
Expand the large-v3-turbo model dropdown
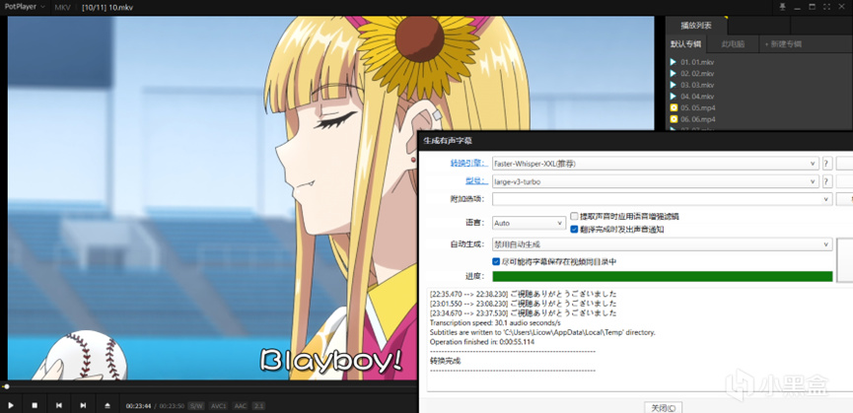point(655,181)
